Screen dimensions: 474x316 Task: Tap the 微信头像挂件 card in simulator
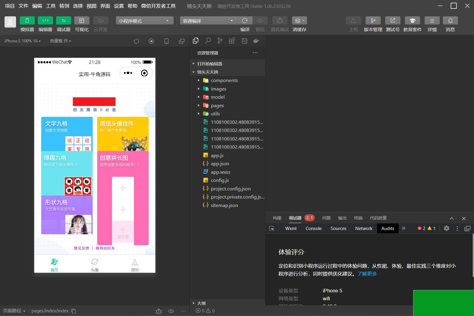[123, 134]
